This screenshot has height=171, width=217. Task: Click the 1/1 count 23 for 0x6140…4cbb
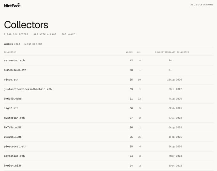(x=139, y=99)
